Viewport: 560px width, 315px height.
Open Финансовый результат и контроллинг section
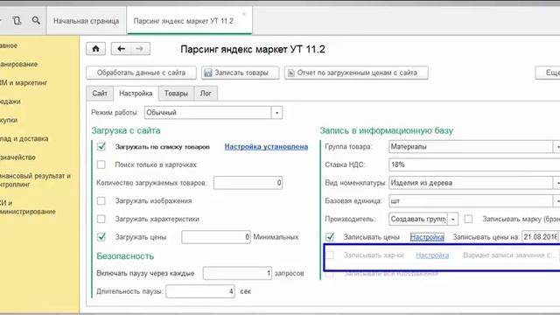click(x=35, y=180)
